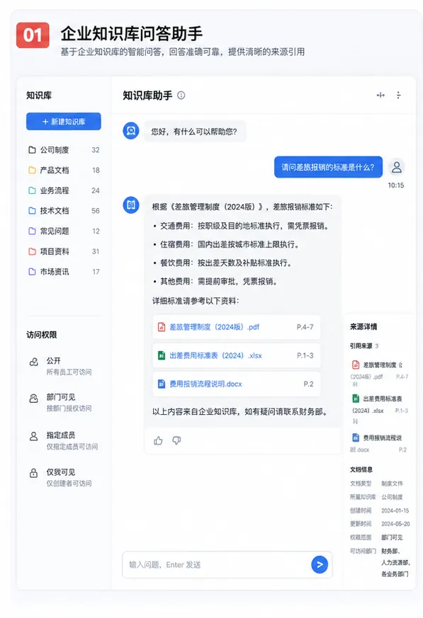423x618 pixels.
Task: Open 差旅管理制度（2024版）.pdf attachment
Action: tap(237, 327)
